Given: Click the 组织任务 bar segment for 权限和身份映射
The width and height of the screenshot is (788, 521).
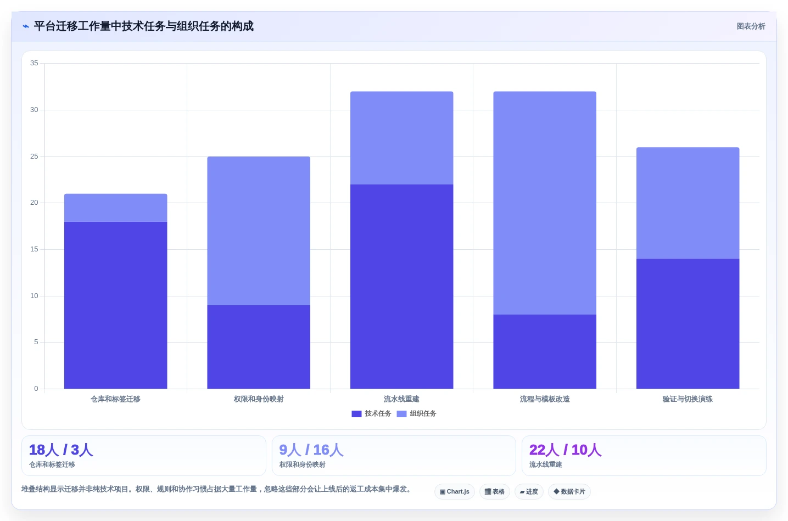Looking at the screenshot, I should [259, 231].
